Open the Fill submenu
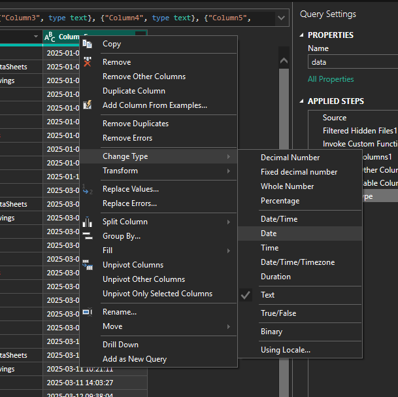 pyautogui.click(x=159, y=250)
